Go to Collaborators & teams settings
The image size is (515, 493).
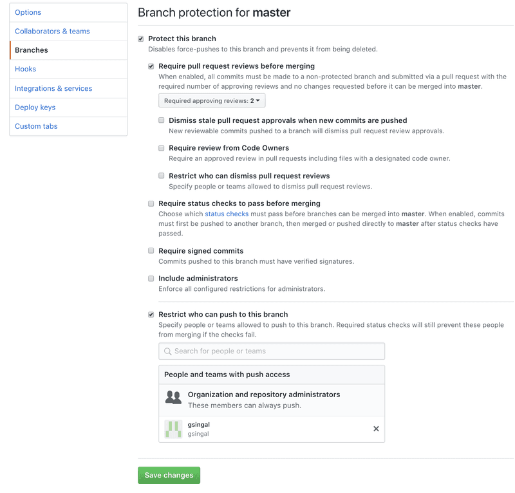[x=52, y=31]
